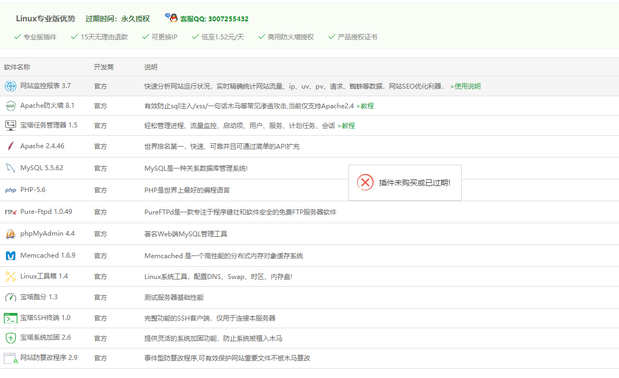Click the red X error icon in popup
Image resolution: width=619 pixels, height=378 pixels.
pyautogui.click(x=365, y=183)
